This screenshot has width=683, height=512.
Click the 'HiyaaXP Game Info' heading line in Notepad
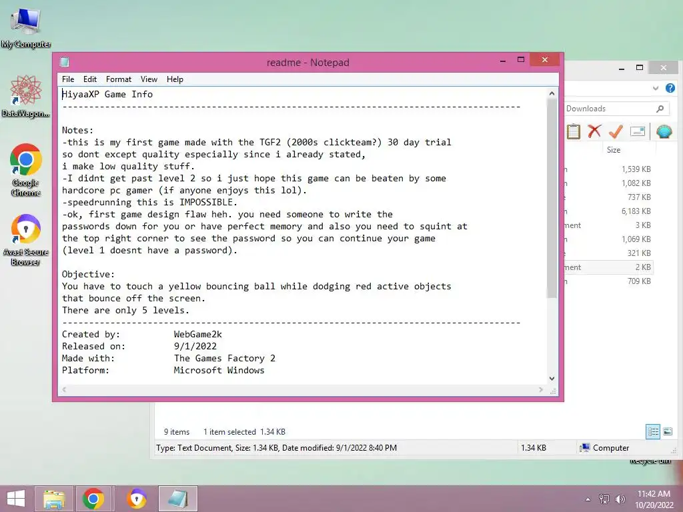pyautogui.click(x=107, y=94)
